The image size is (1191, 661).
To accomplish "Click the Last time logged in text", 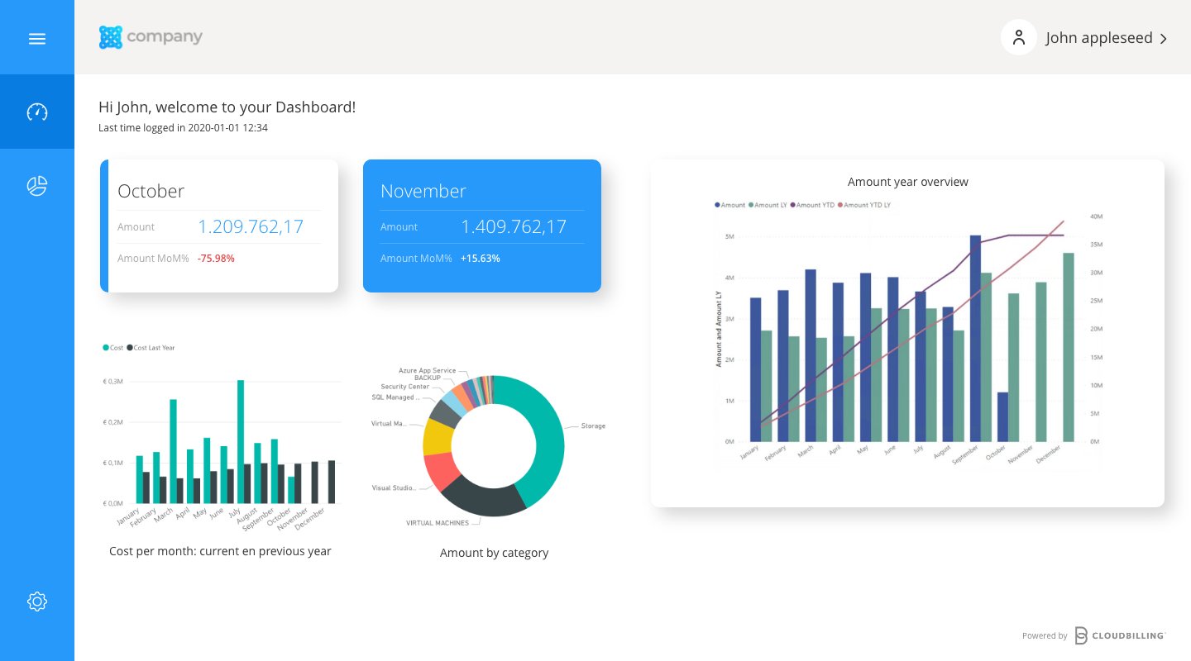I will point(183,128).
